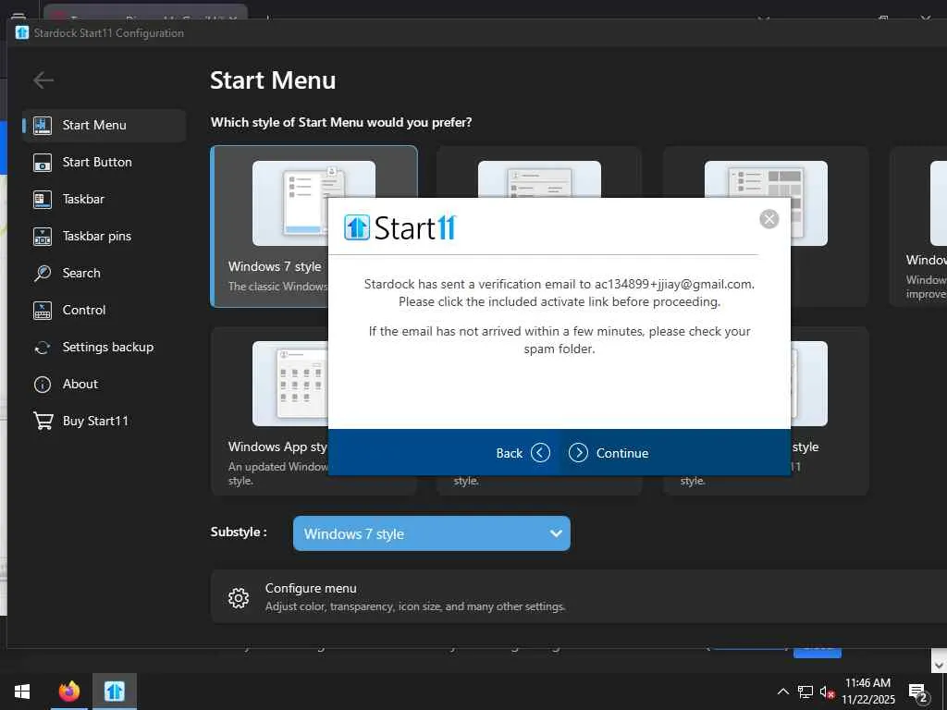Click the Back circle arrow icon

point(540,453)
